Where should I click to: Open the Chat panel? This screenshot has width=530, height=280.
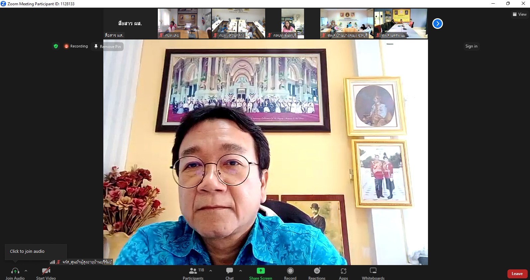point(230,273)
